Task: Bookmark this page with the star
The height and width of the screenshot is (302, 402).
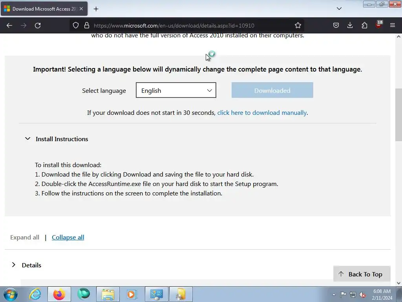Action: [x=298, y=26]
